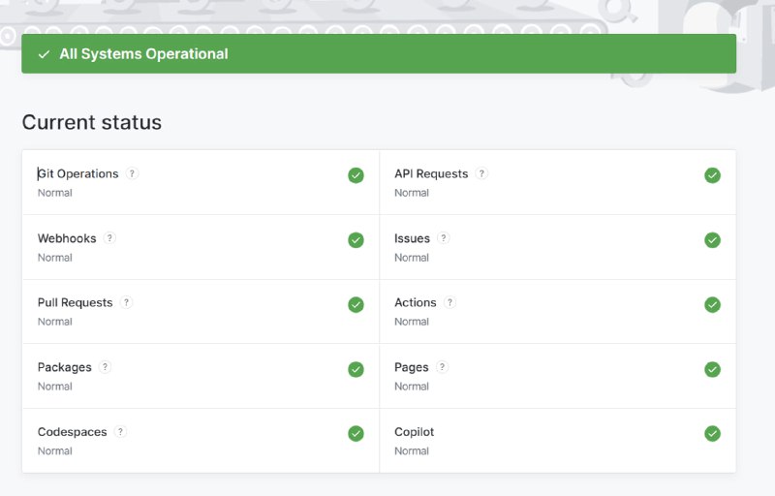This screenshot has width=775, height=496.
Task: Click Normal status under Pull Requests
Action: point(55,322)
